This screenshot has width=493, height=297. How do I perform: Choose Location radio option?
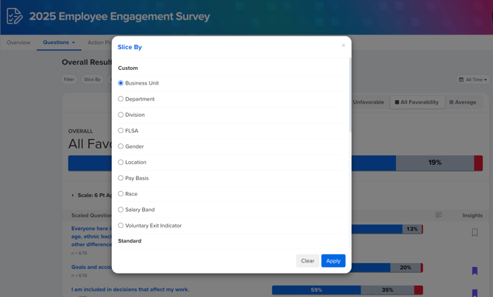coord(121,162)
